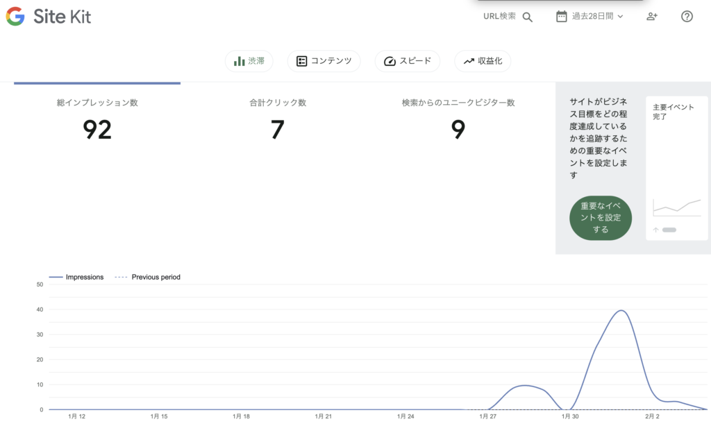This screenshot has width=711, height=426.
Task: Click the bar chart icon in 渋滞 chip
Action: tap(239, 61)
